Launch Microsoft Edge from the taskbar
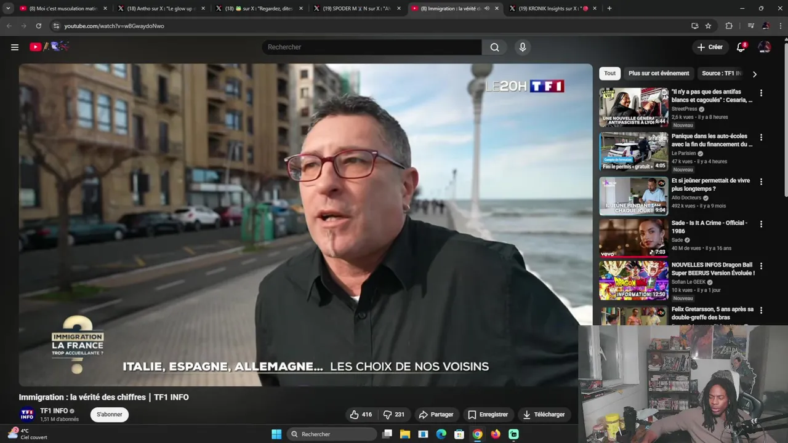The height and width of the screenshot is (443, 788). tap(441, 434)
